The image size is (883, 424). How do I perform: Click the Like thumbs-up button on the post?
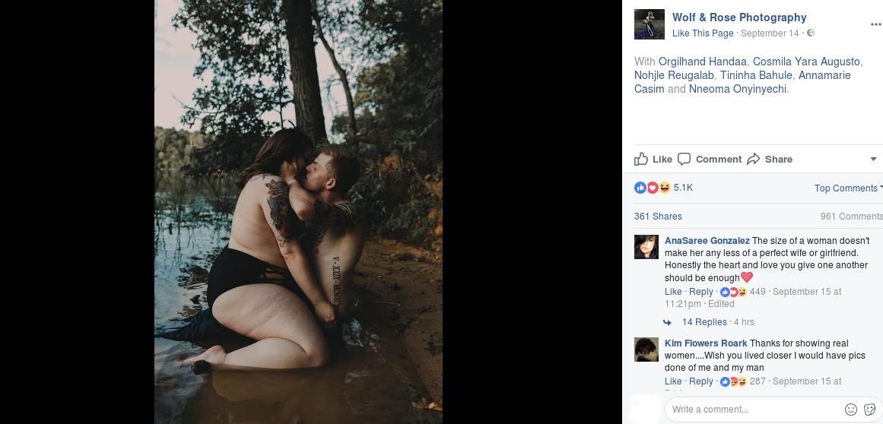click(642, 159)
